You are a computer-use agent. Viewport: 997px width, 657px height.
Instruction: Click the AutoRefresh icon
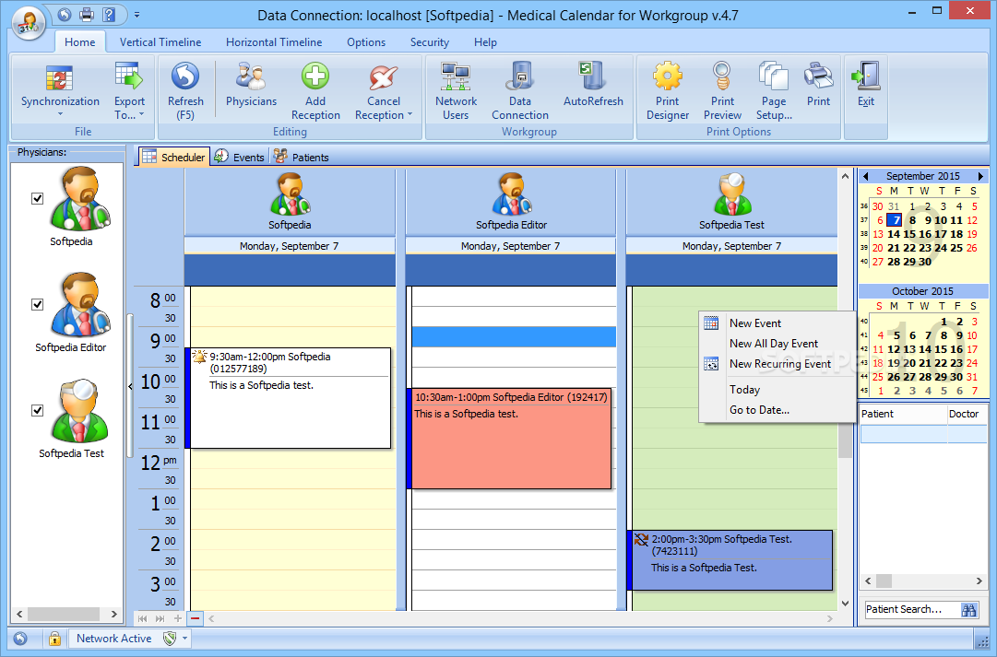point(593,76)
